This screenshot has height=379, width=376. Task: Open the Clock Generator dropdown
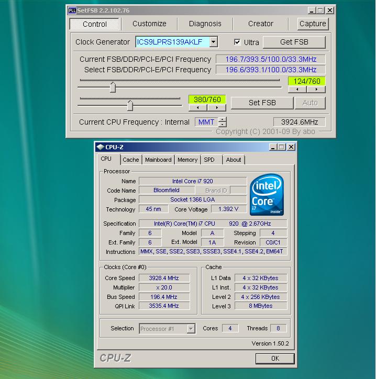click(213, 42)
